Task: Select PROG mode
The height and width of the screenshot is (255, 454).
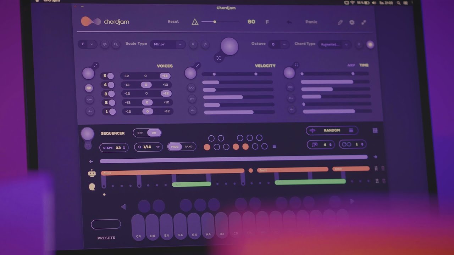Action: 175,147
